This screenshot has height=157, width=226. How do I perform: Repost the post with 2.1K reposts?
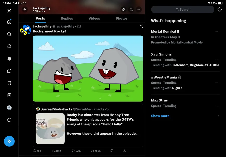point(56,151)
